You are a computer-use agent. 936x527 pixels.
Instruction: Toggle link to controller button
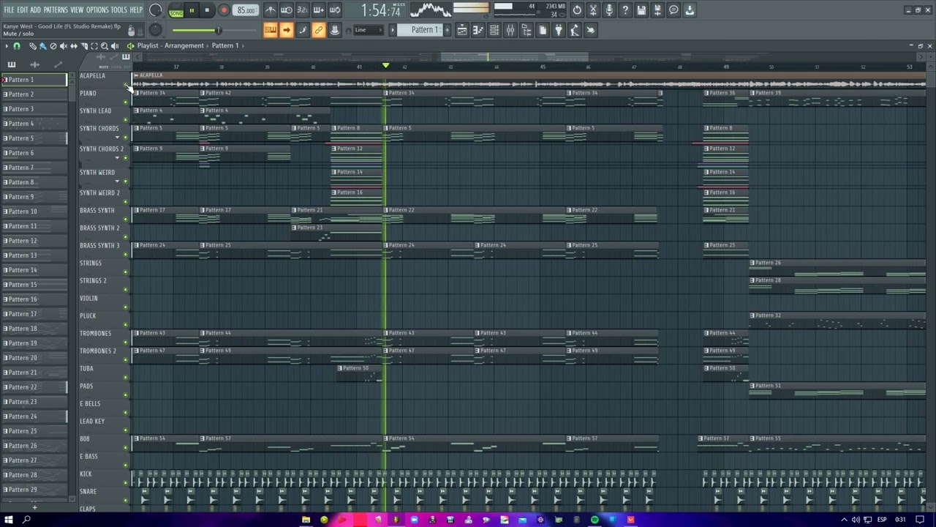pyautogui.click(x=319, y=30)
